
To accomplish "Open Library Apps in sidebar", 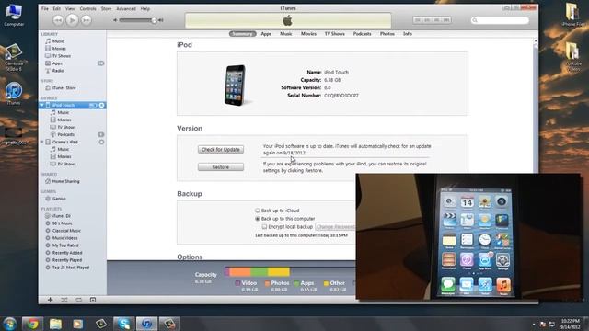I will [57, 63].
